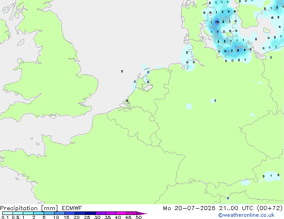Click the 20 legend scale label
Image resolution: width=284 pixels, height=219 pixels.
(77, 217)
